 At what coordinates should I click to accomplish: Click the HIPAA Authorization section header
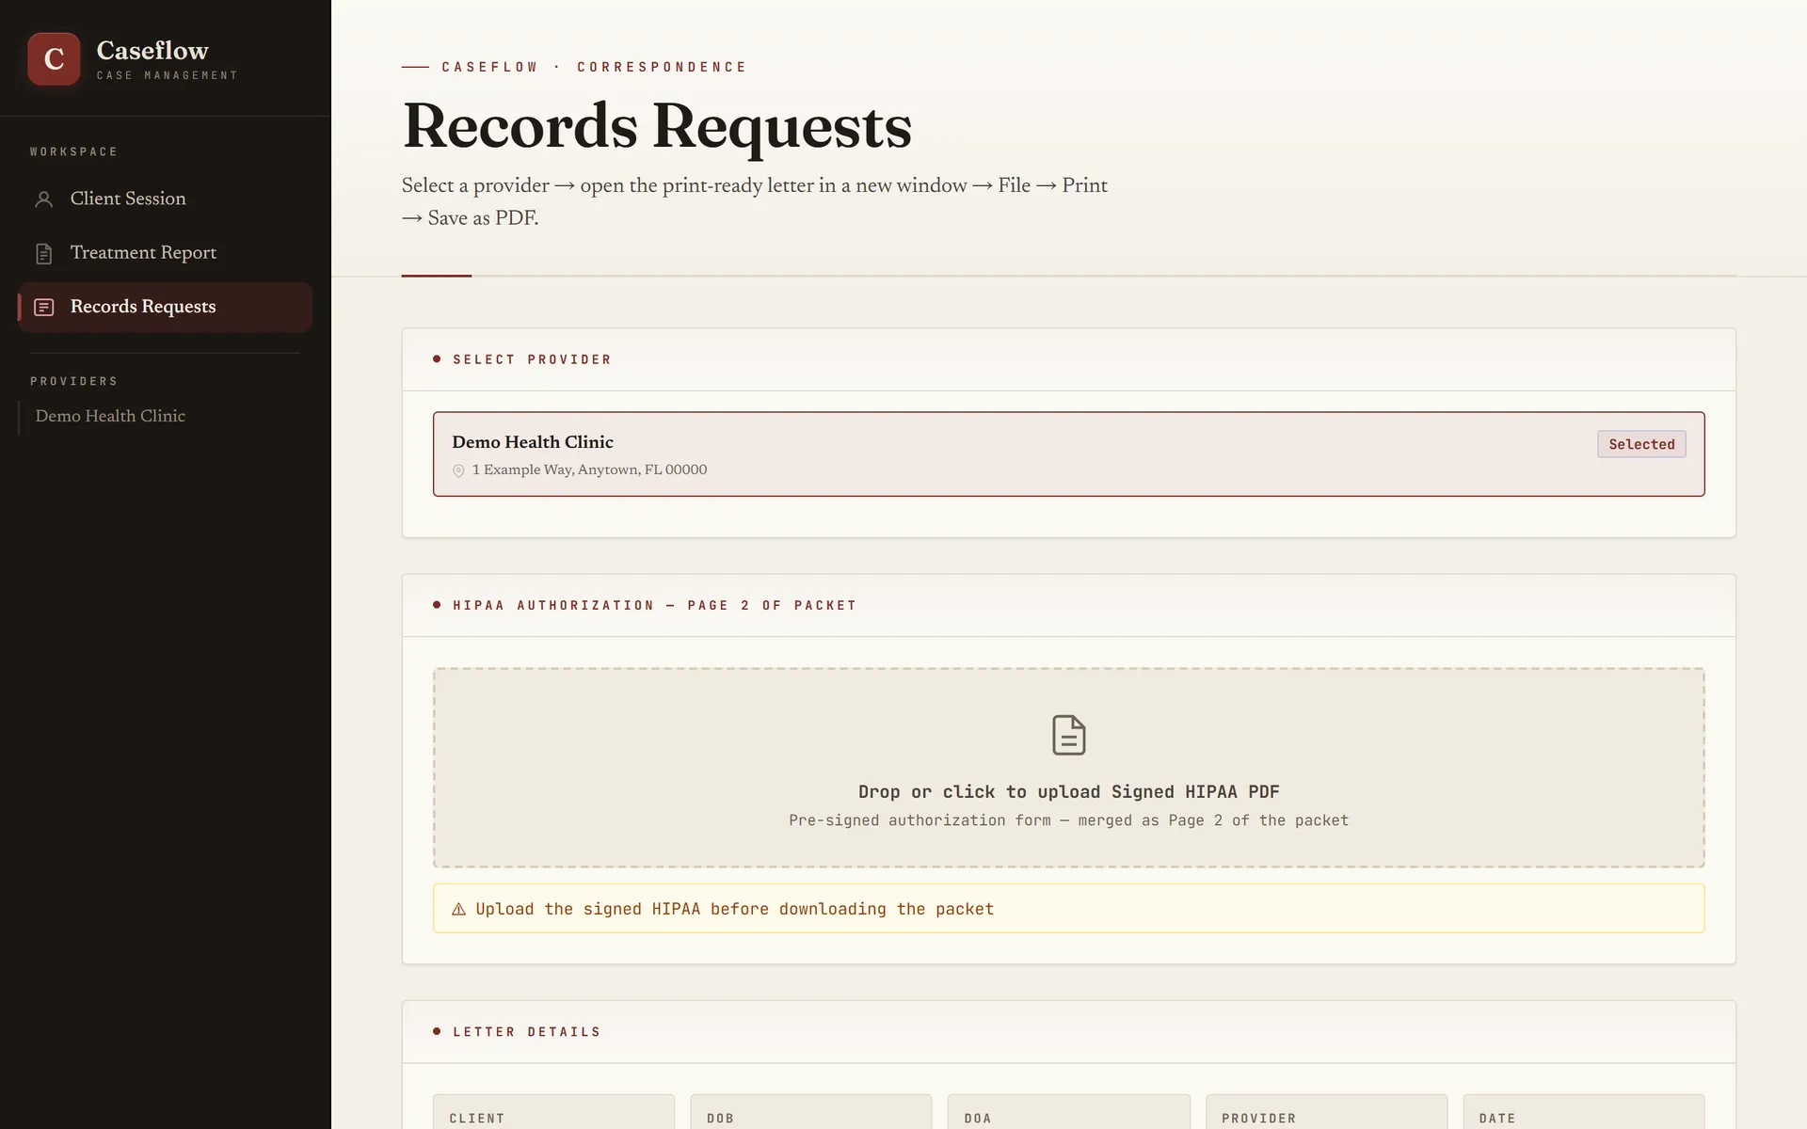[x=654, y=605]
